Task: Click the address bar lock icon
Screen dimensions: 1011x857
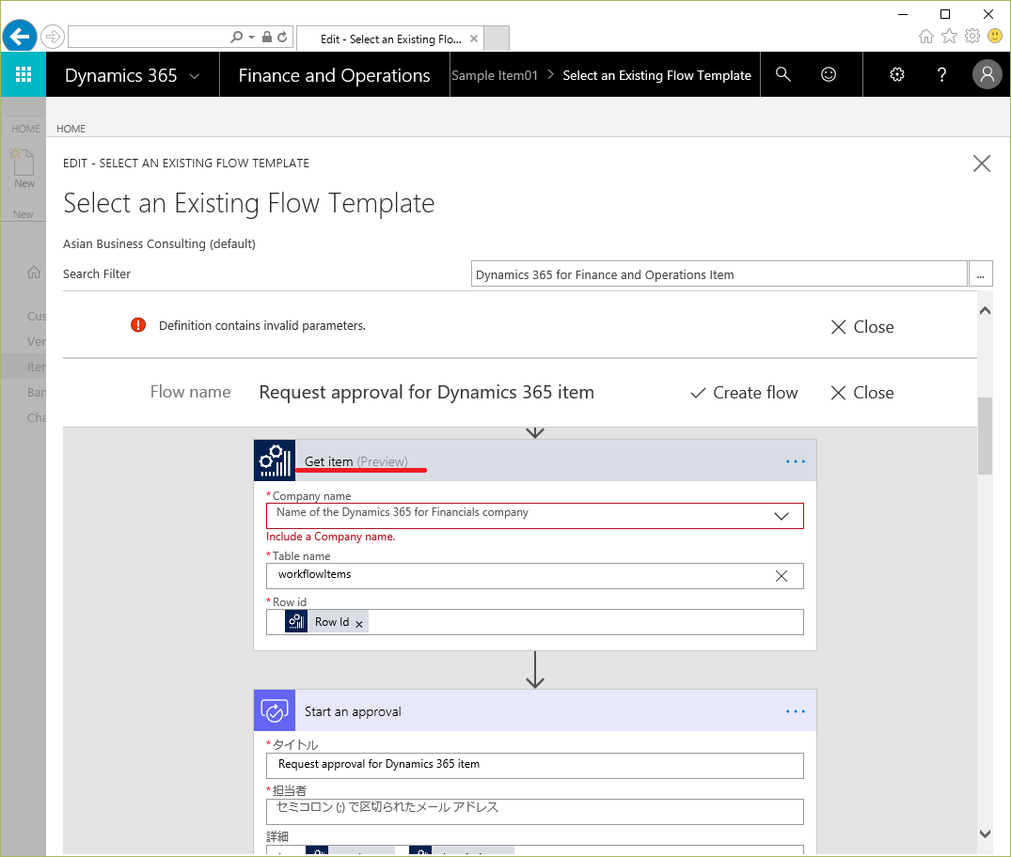Action: [267, 37]
